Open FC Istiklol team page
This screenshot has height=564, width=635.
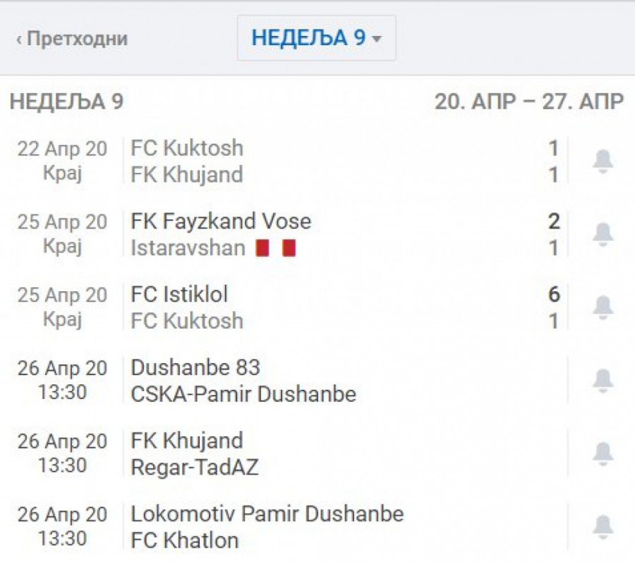179,294
